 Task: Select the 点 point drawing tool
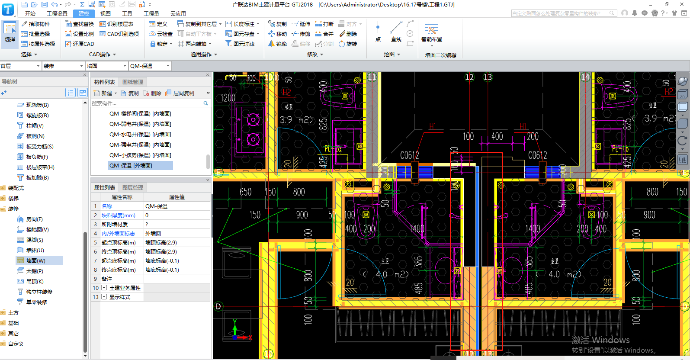(x=378, y=32)
